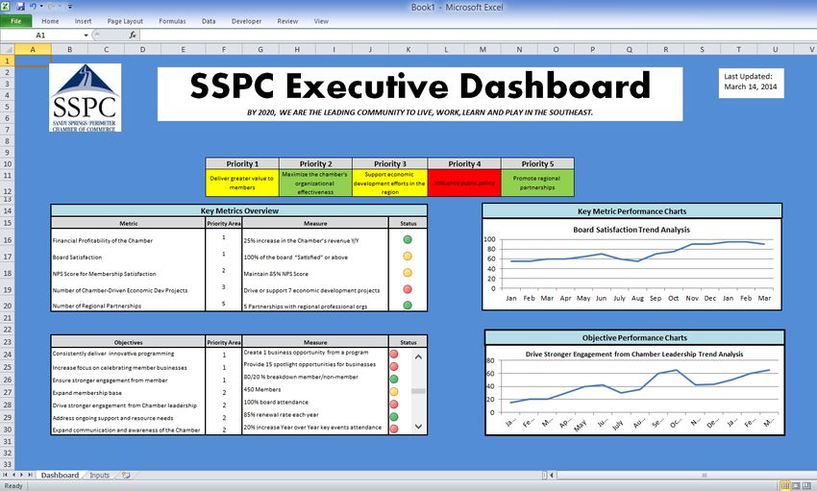Switch to the Data ribbon tab
Viewport: 817px width, 491px height.
209,21
